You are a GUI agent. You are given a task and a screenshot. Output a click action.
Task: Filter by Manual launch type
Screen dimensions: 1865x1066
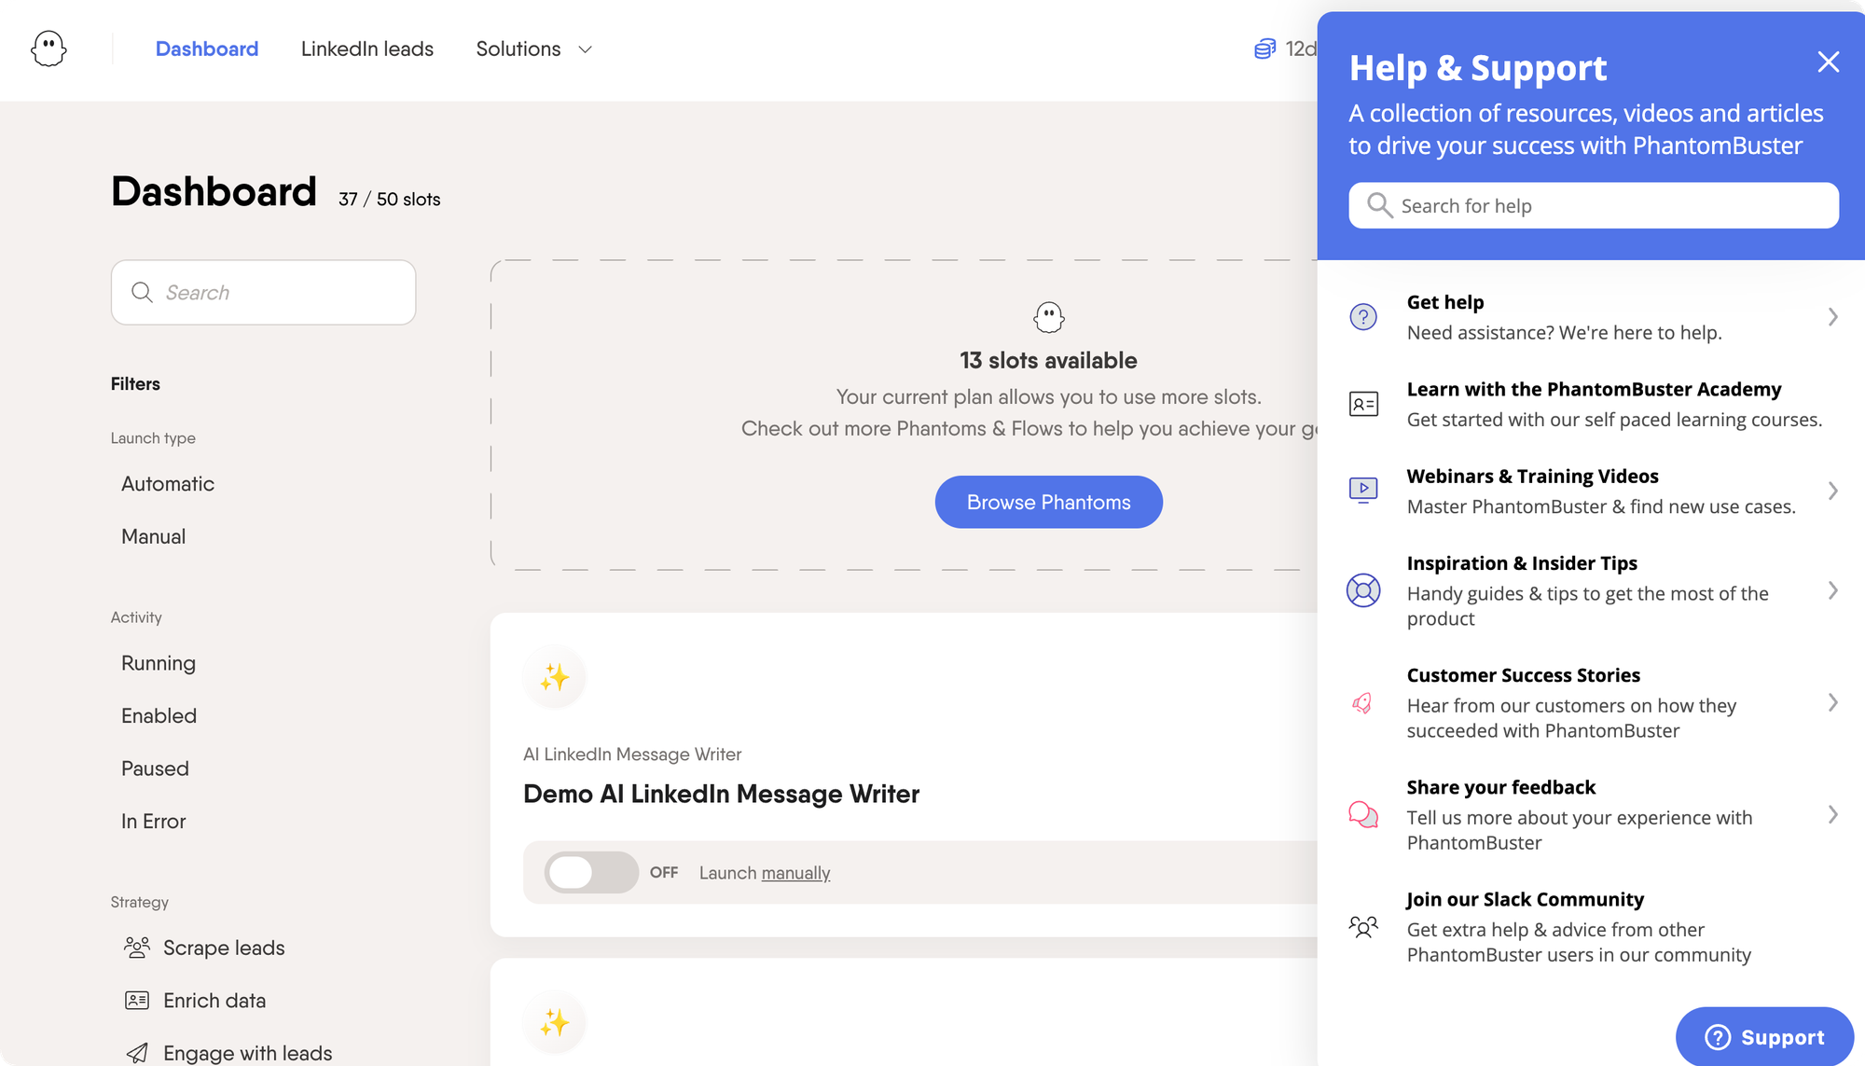[x=153, y=536]
